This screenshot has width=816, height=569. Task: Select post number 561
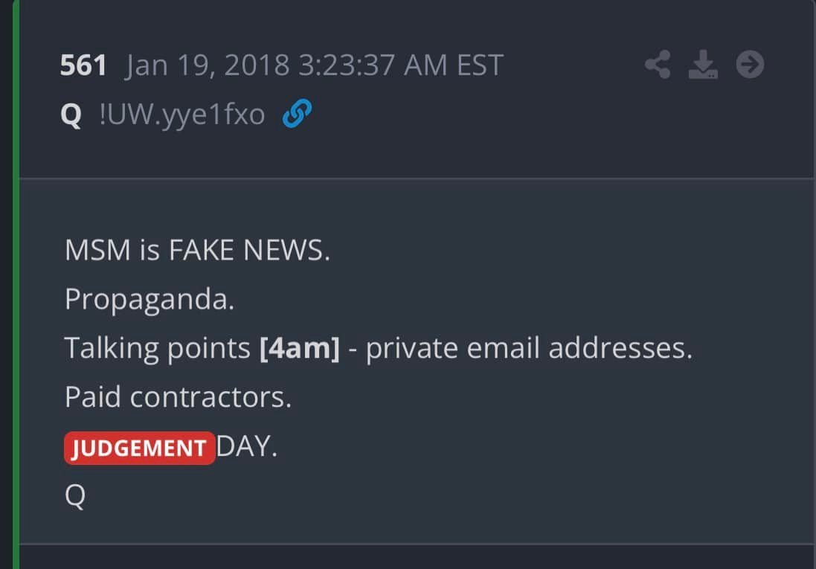(x=83, y=66)
